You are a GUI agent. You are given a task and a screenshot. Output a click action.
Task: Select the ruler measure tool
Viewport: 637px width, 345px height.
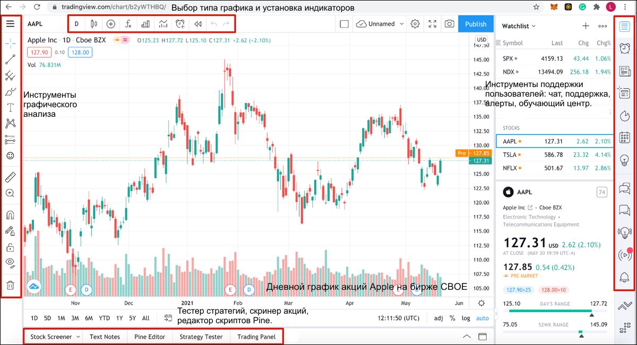[10, 177]
